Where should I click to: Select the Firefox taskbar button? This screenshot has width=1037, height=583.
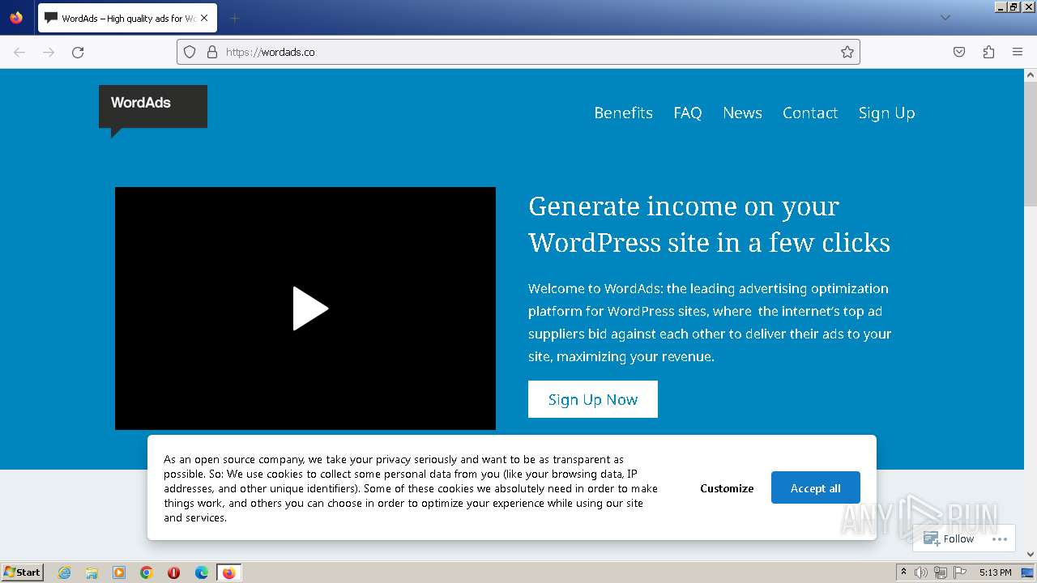(x=228, y=572)
